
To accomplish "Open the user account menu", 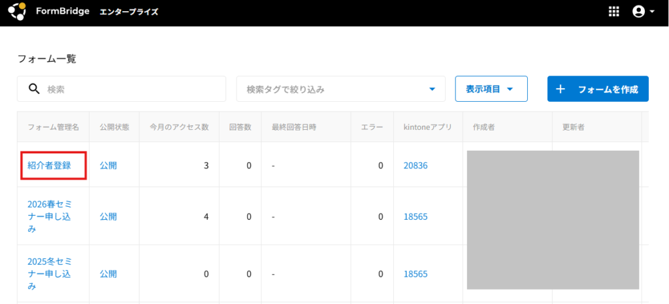I will pos(638,12).
